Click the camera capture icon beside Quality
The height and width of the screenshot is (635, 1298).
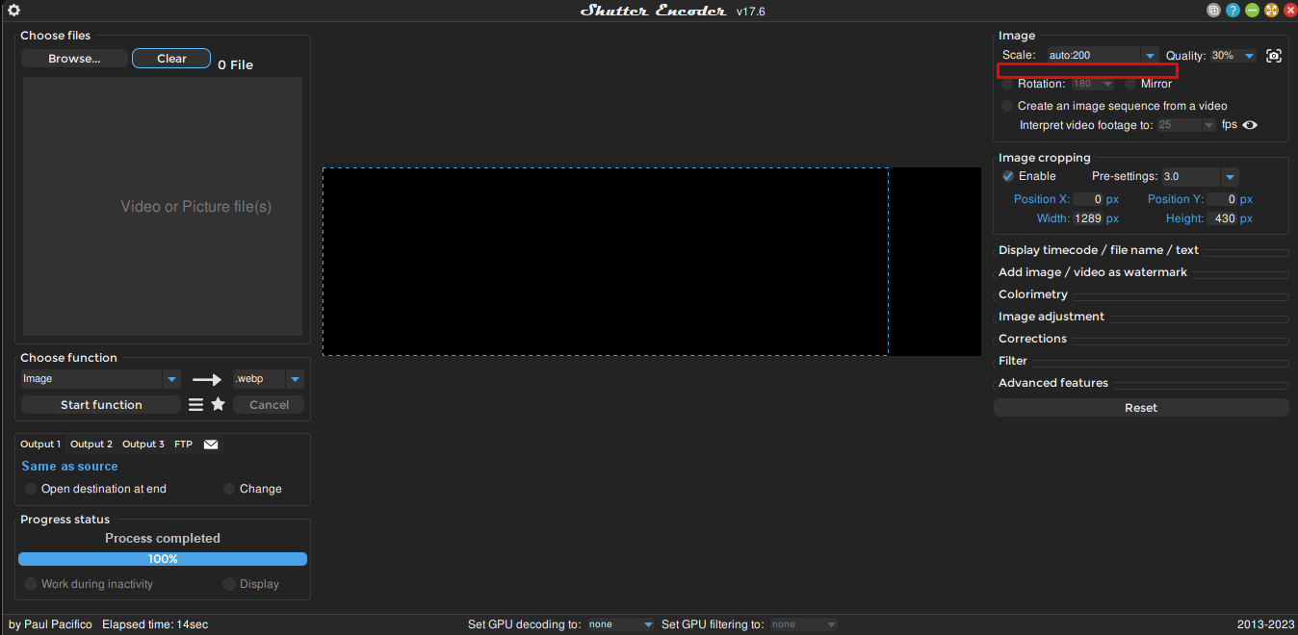1273,55
